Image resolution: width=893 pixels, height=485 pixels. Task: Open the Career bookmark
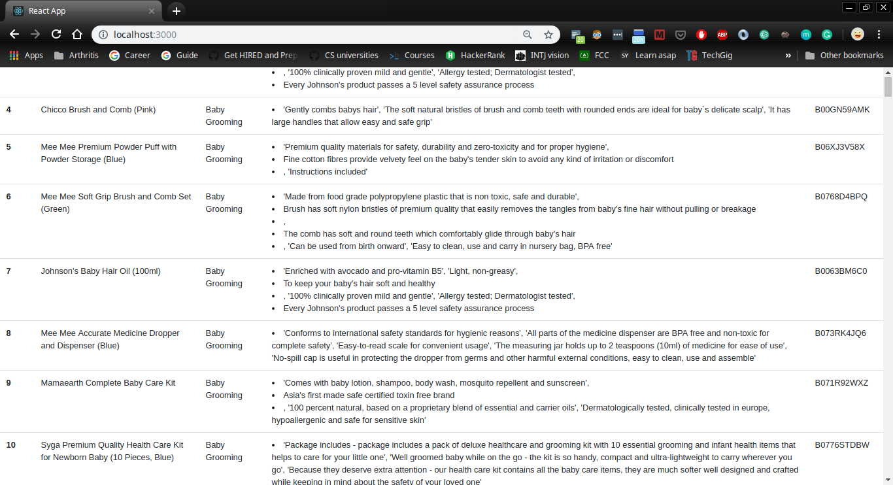[x=129, y=56]
